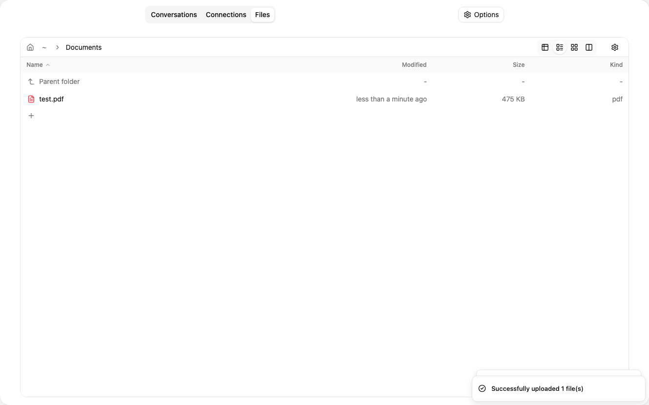Screen dimensions: 649x405
Task: Open the Options button
Action: click(481, 15)
